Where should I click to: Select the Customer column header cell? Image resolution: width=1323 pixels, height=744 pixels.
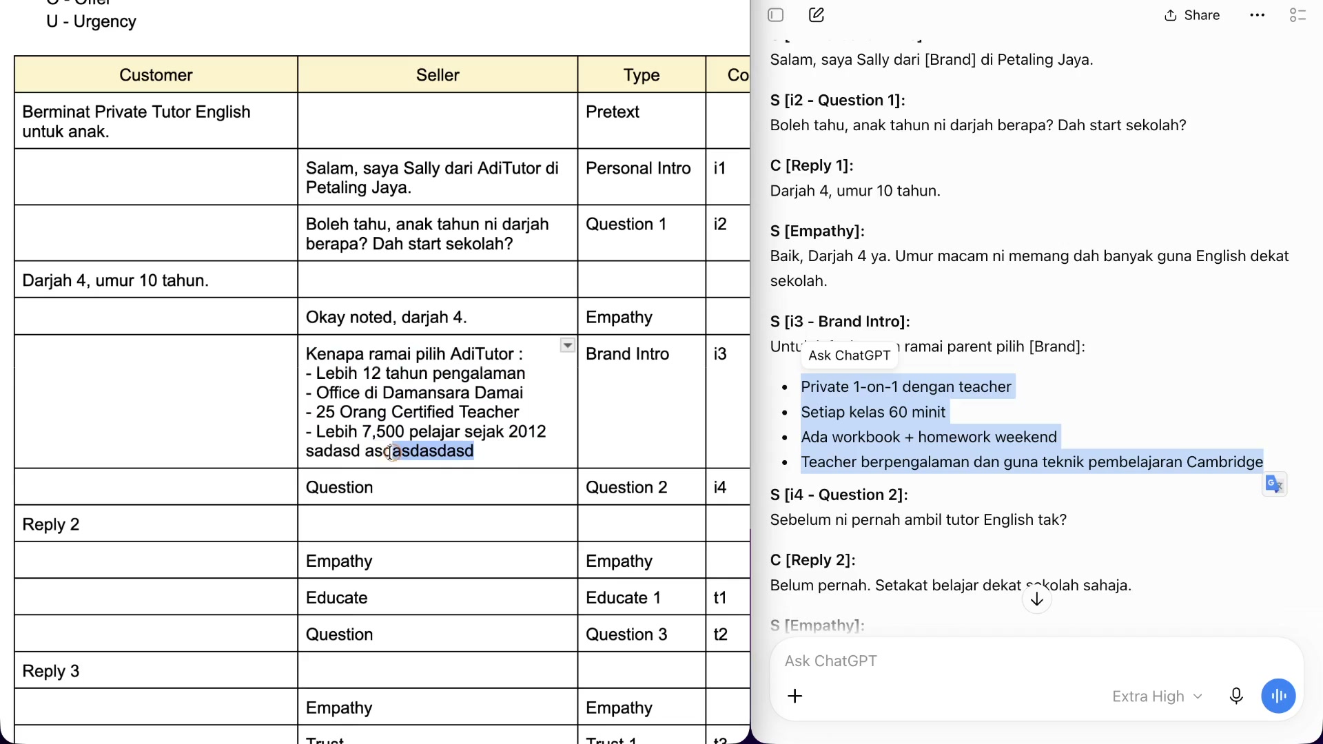156,74
